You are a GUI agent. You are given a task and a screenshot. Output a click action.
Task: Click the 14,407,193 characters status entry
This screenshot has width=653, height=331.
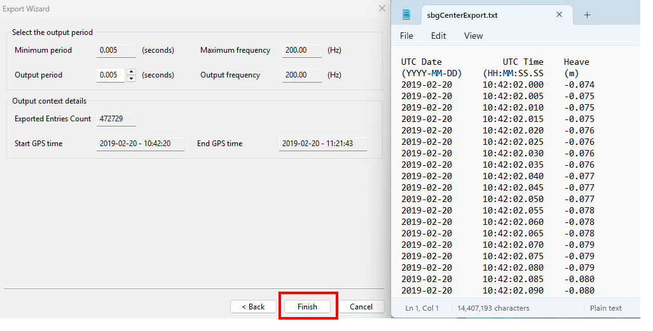[493, 308]
